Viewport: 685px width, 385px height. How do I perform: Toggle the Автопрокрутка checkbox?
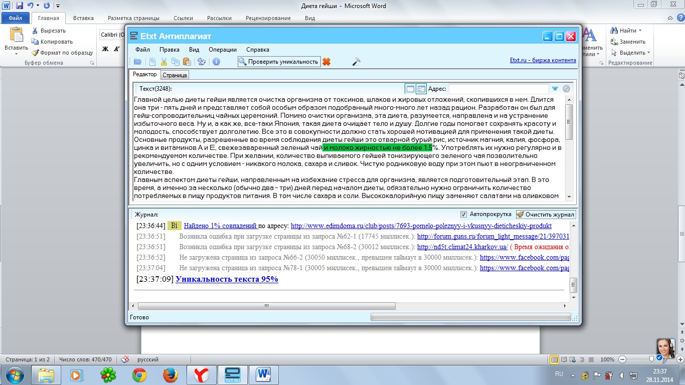(463, 214)
